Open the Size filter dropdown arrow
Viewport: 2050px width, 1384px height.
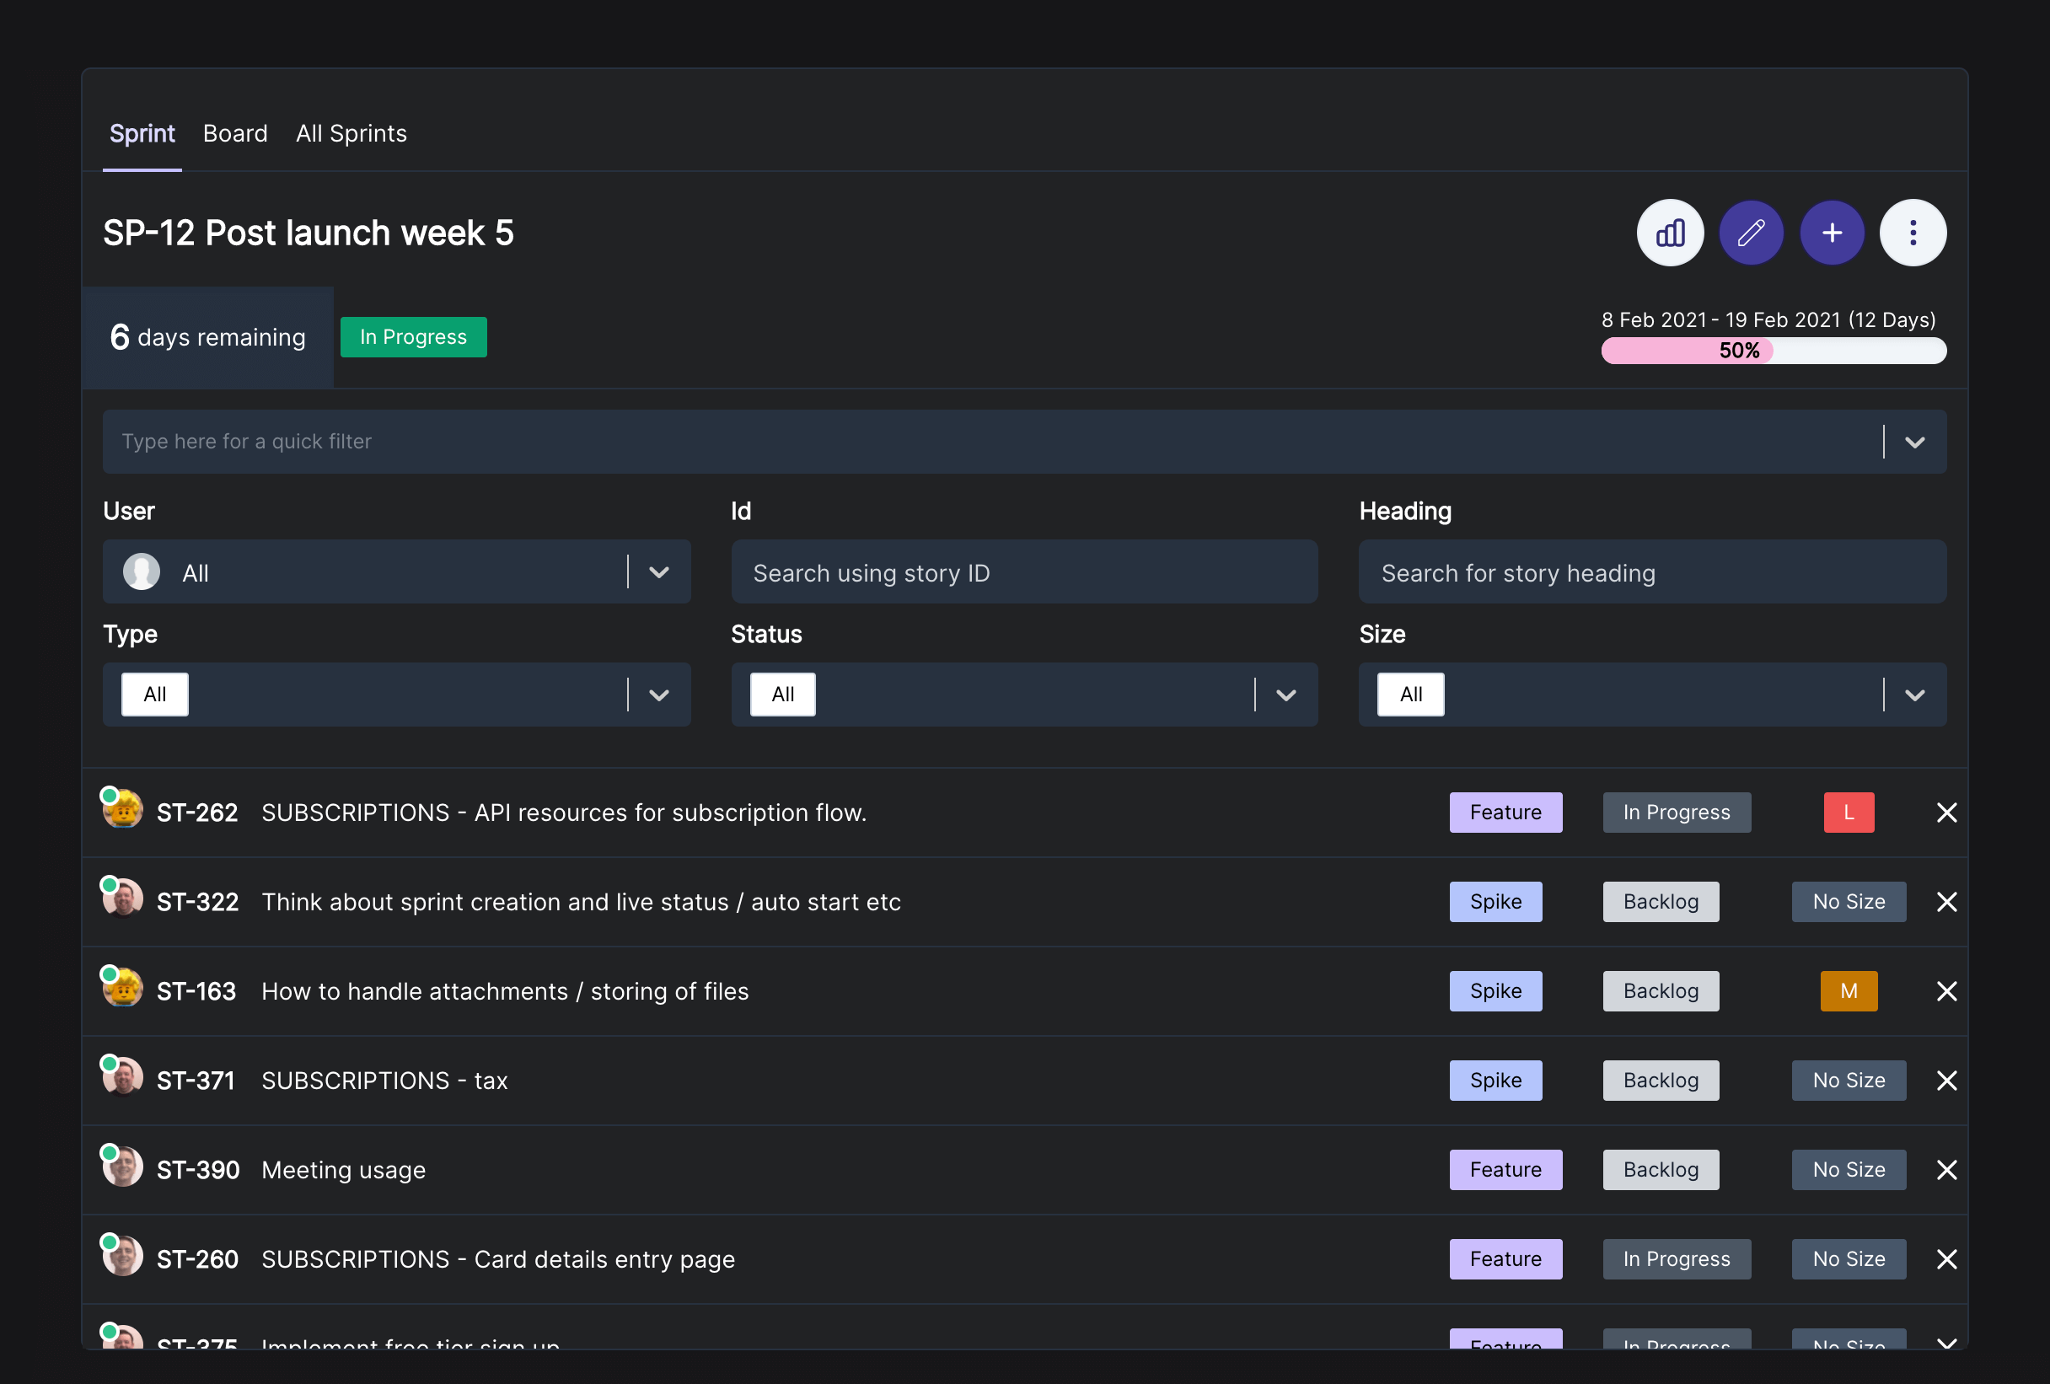(x=1913, y=695)
